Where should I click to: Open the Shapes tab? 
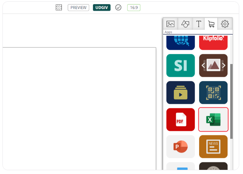(185, 24)
